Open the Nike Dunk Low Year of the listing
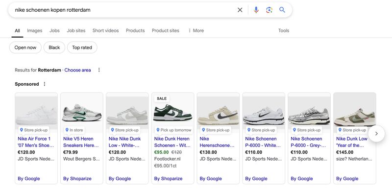 [x=352, y=142]
